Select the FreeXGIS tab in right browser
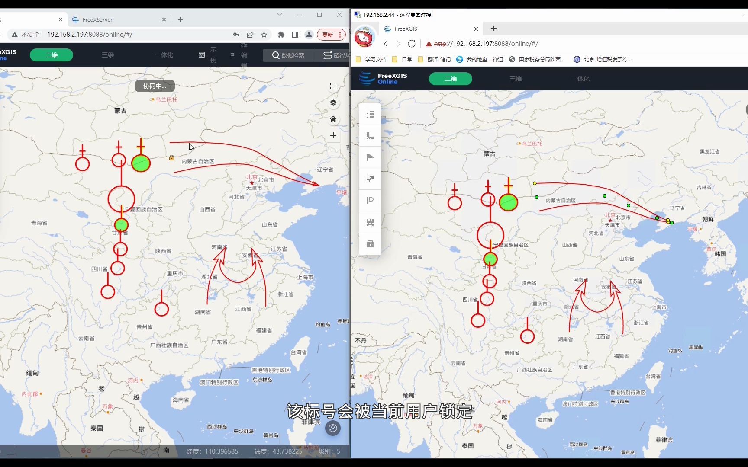748x467 pixels. click(431, 29)
